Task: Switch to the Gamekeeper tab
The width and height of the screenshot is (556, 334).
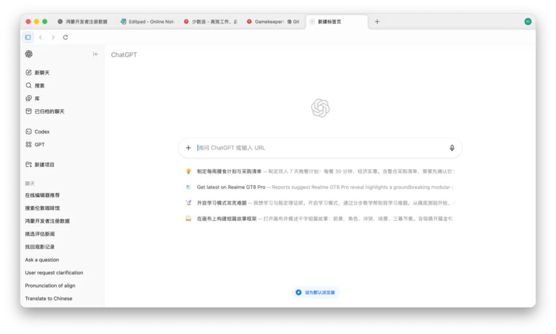Action: point(273,22)
